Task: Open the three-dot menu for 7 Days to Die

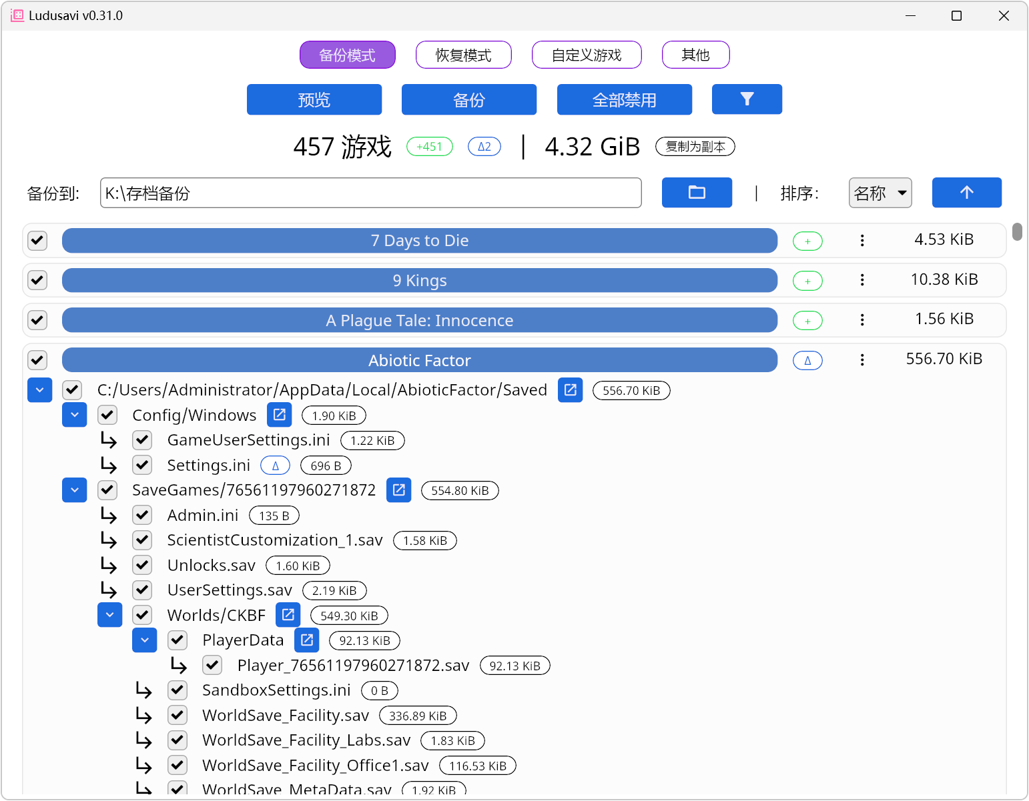Action: (x=862, y=240)
